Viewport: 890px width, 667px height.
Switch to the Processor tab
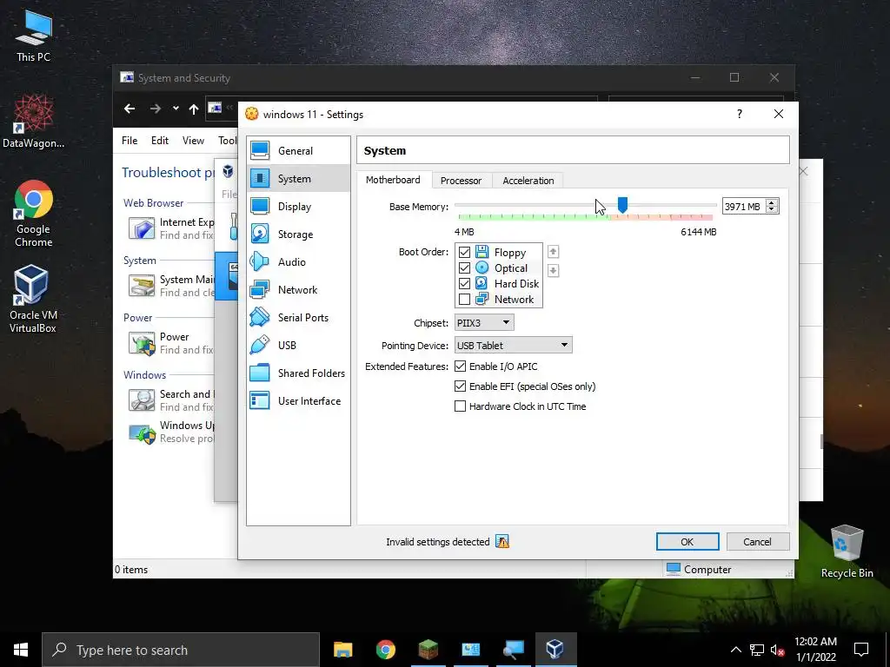(x=461, y=181)
